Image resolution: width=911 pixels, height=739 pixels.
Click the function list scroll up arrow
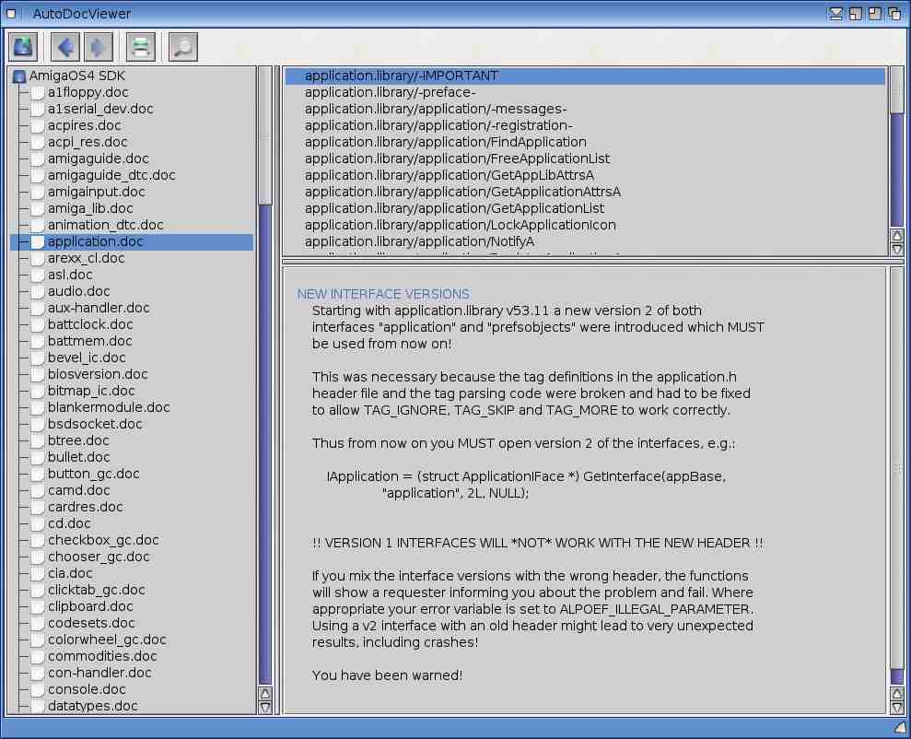click(897, 236)
